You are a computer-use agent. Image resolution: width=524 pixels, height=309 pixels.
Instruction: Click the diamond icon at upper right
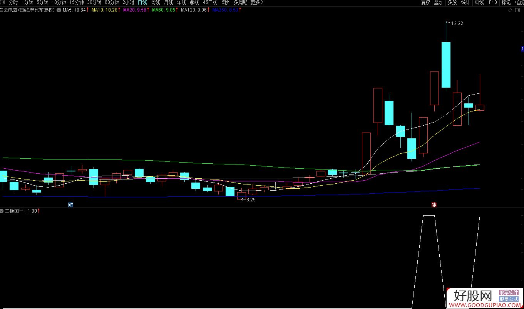511,10
